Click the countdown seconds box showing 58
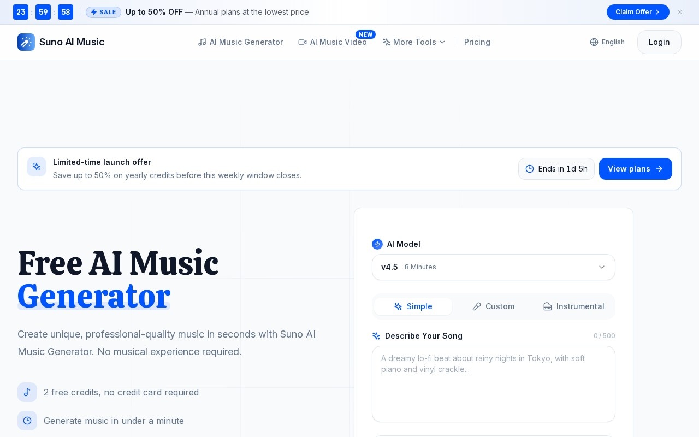This screenshot has width=699, height=437. click(x=66, y=12)
